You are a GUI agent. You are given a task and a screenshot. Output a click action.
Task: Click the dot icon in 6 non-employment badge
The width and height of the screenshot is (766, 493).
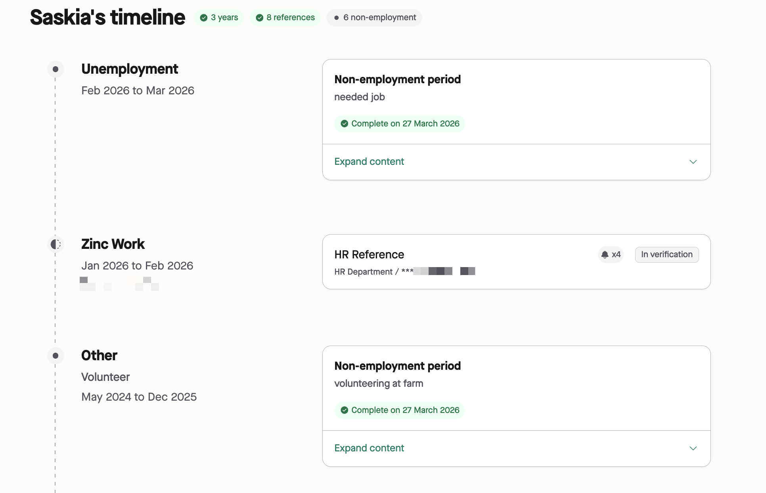[x=337, y=18]
